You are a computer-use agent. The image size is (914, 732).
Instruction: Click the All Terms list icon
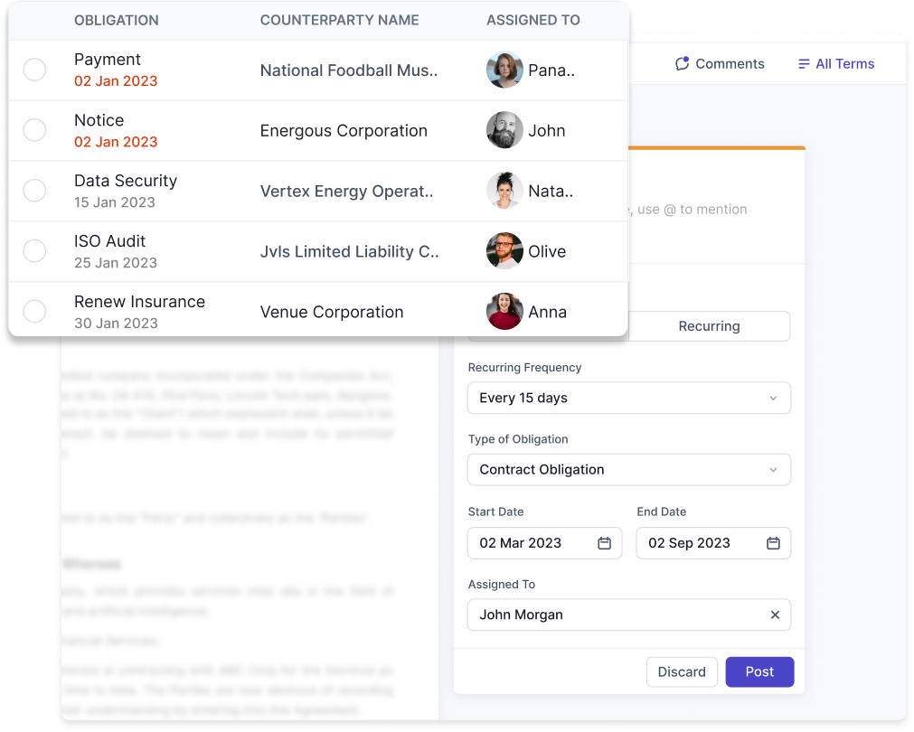point(804,64)
